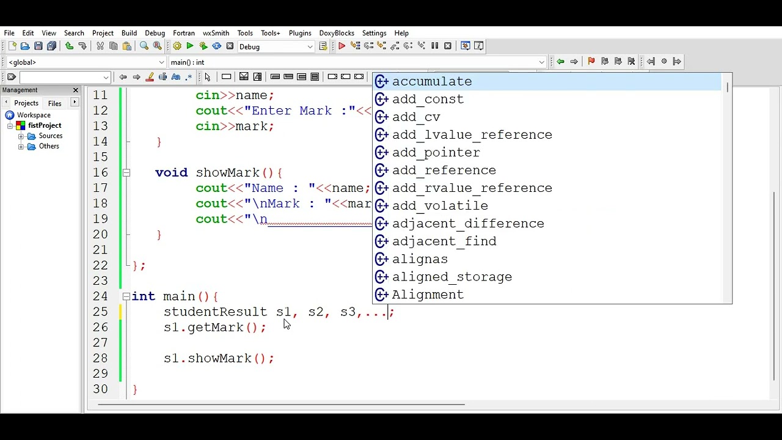Highlight search matches with the pencil icon
The height and width of the screenshot is (440, 782).
tap(150, 77)
